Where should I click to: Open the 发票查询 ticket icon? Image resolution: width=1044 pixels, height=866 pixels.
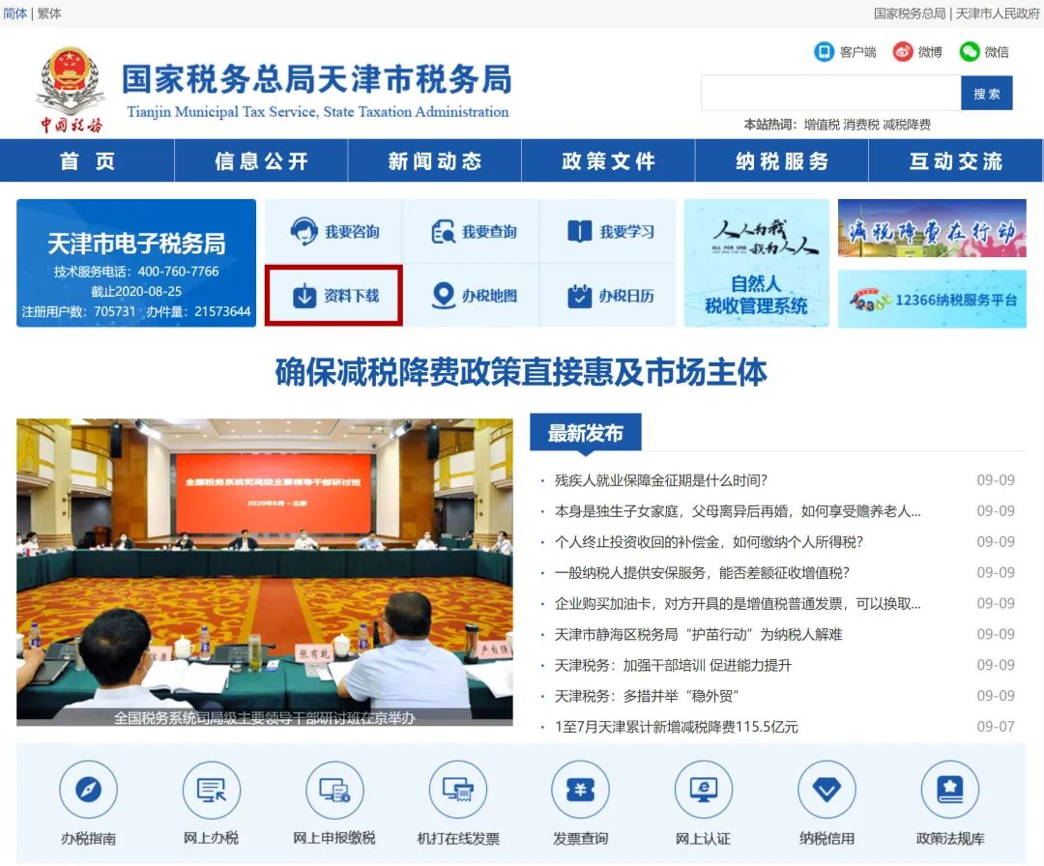[581, 790]
